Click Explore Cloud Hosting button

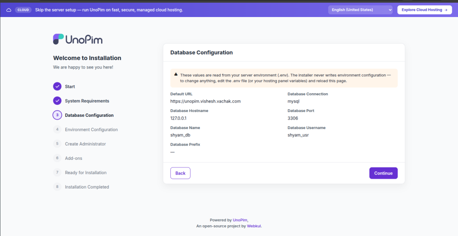424,10
